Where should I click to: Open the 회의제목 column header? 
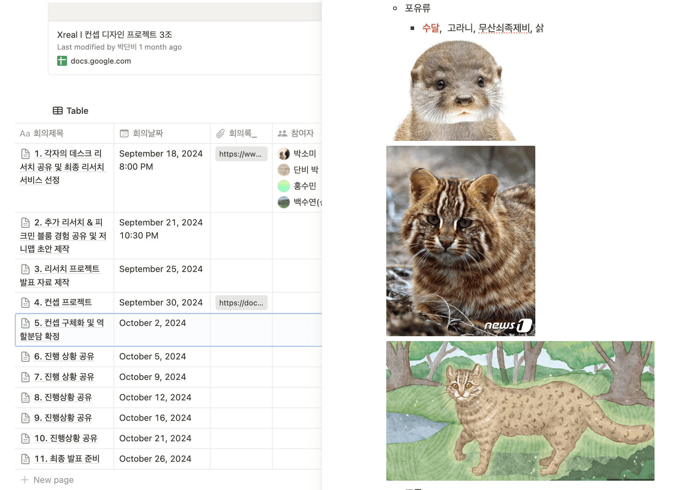click(48, 133)
